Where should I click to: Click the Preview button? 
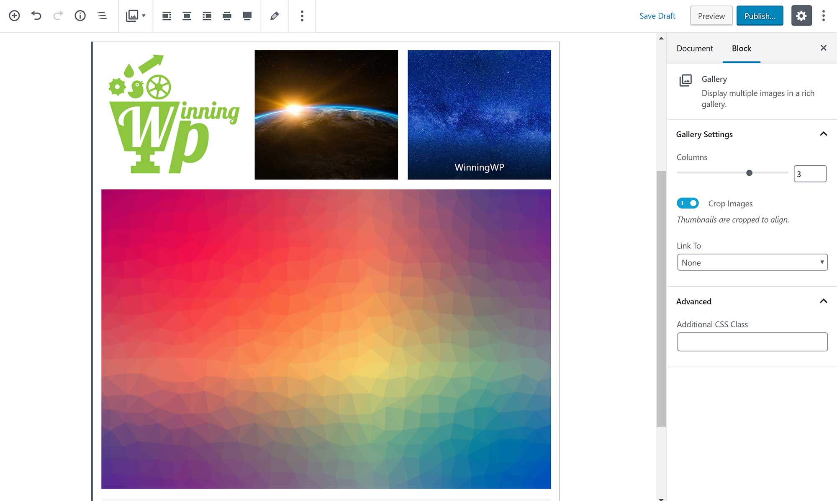711,16
